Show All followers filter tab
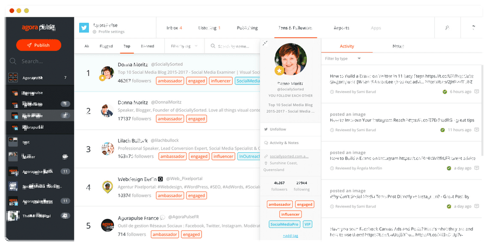Viewport: 488px width, 246px height. 87,46
